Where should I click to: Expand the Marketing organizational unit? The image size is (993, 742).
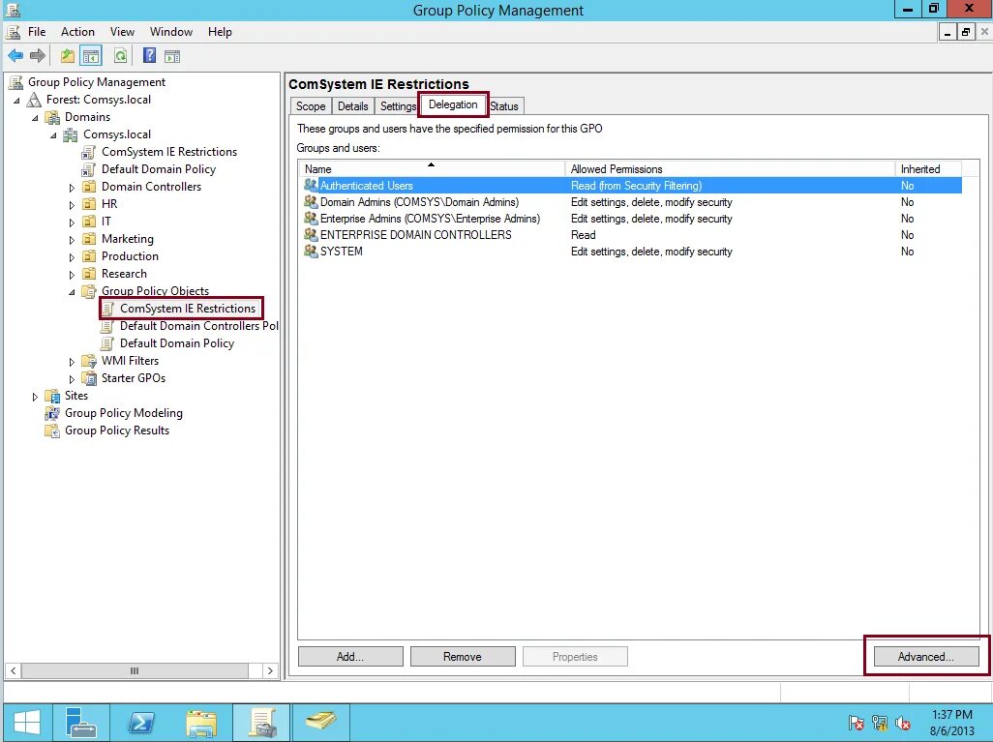point(72,239)
